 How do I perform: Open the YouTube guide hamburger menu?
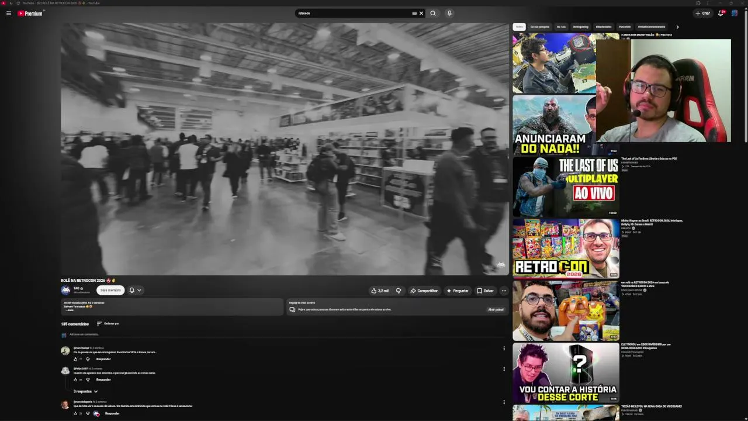click(8, 13)
